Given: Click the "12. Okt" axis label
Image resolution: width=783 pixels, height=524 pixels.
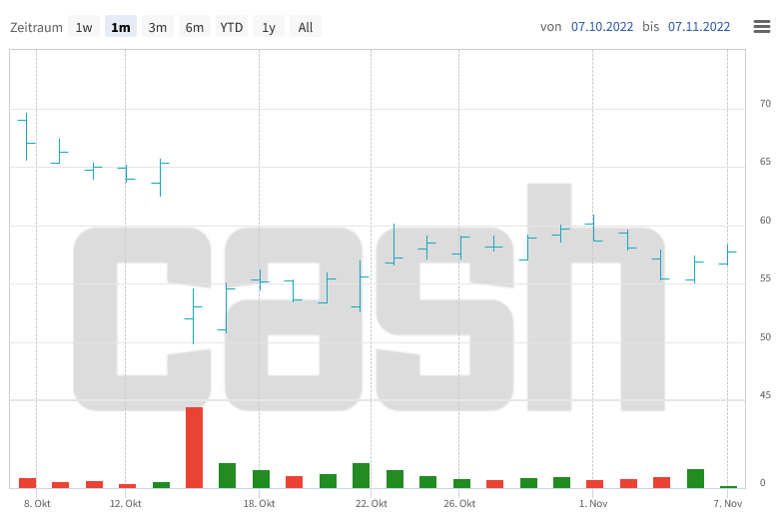Looking at the screenshot, I should [x=126, y=503].
